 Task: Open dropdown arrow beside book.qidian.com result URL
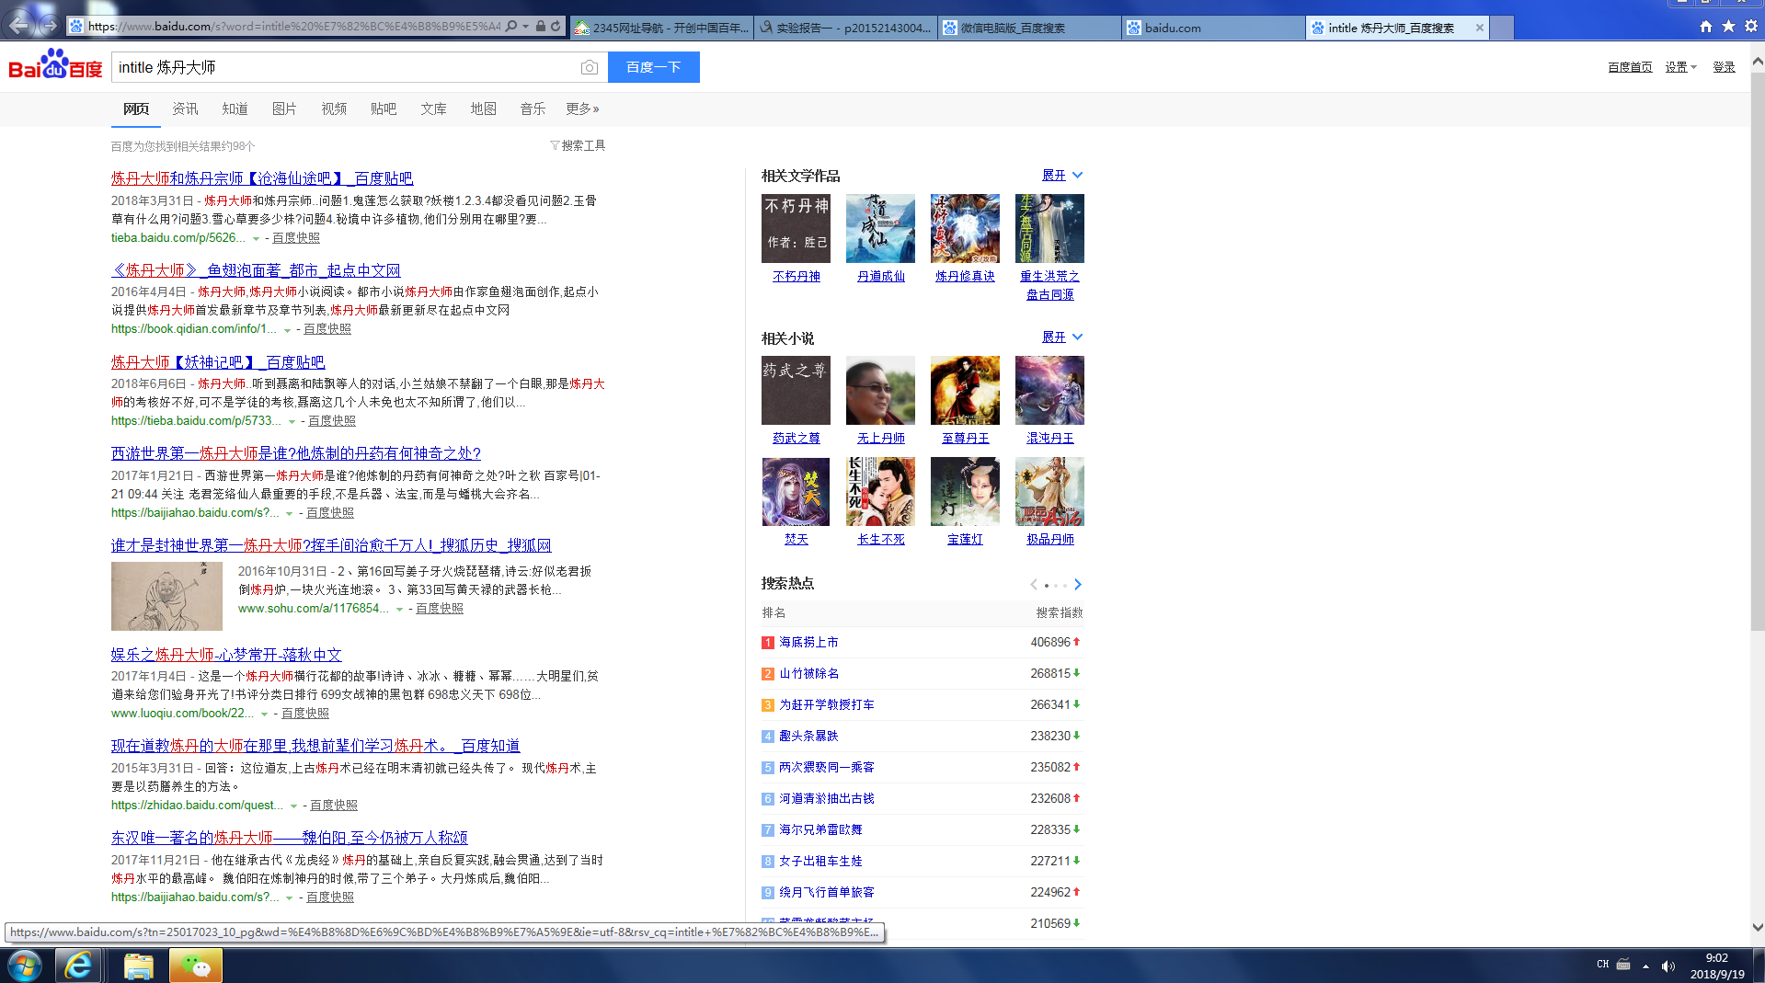(287, 330)
